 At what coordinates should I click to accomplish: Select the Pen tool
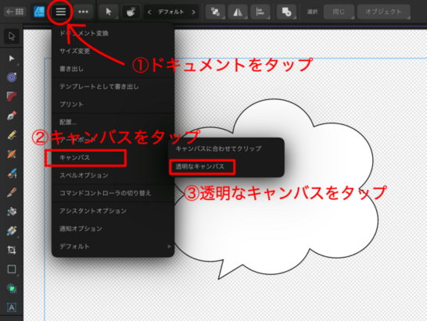12,116
